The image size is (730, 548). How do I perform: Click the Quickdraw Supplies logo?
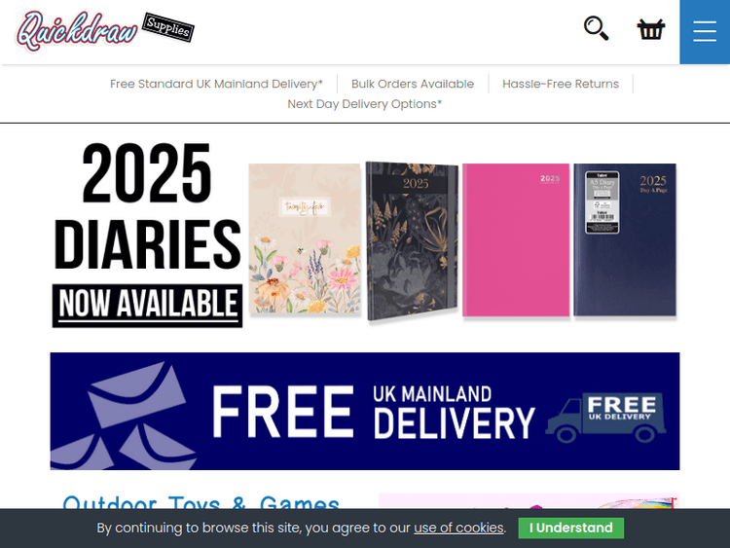pos(105,31)
